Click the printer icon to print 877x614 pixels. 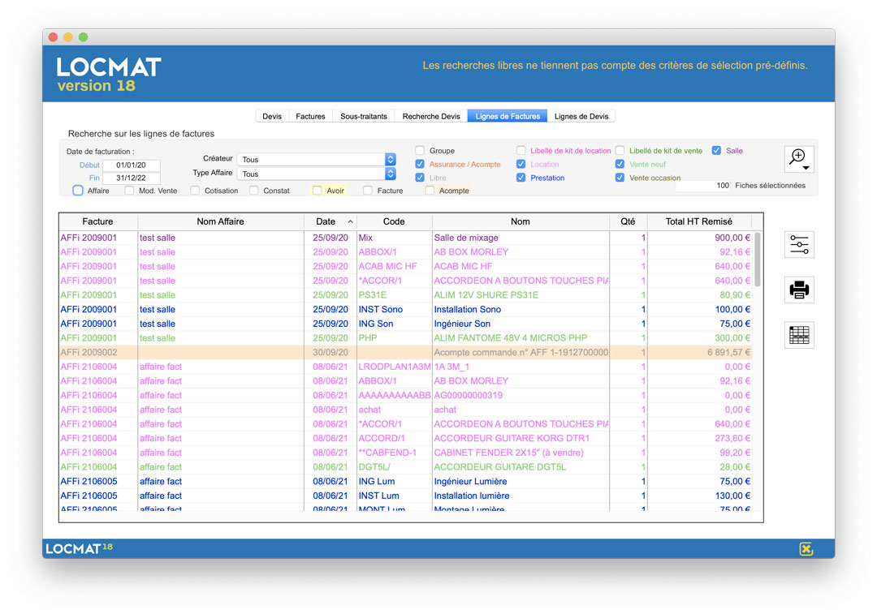tap(799, 290)
